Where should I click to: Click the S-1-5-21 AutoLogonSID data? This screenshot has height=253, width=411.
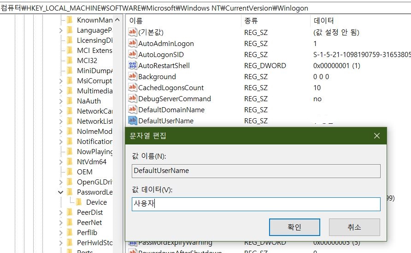tap(362, 54)
